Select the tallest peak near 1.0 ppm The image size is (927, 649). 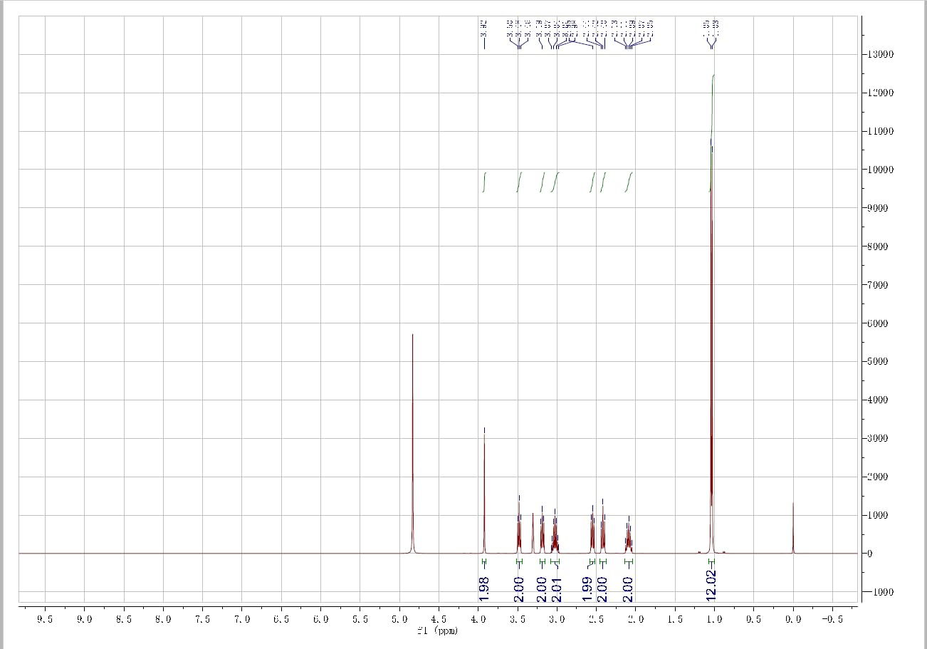click(712, 349)
